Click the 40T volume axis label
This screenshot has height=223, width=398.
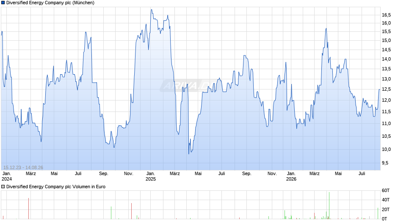point(386,200)
